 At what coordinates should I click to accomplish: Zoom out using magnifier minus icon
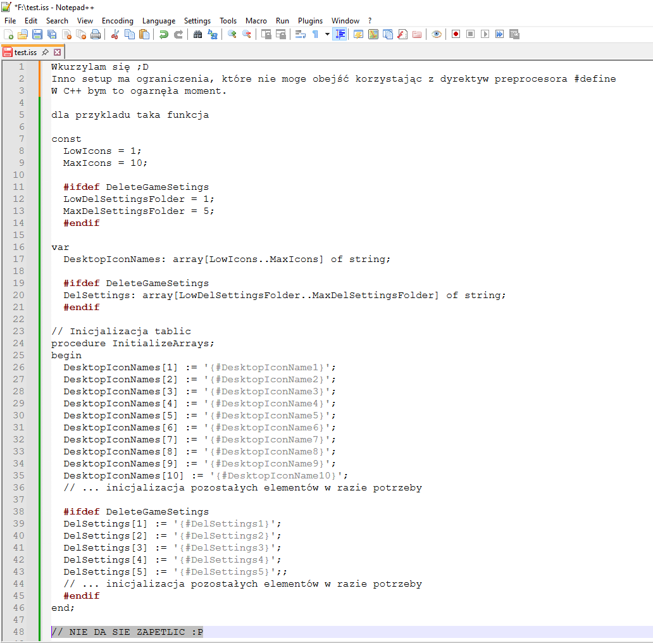[x=247, y=34]
